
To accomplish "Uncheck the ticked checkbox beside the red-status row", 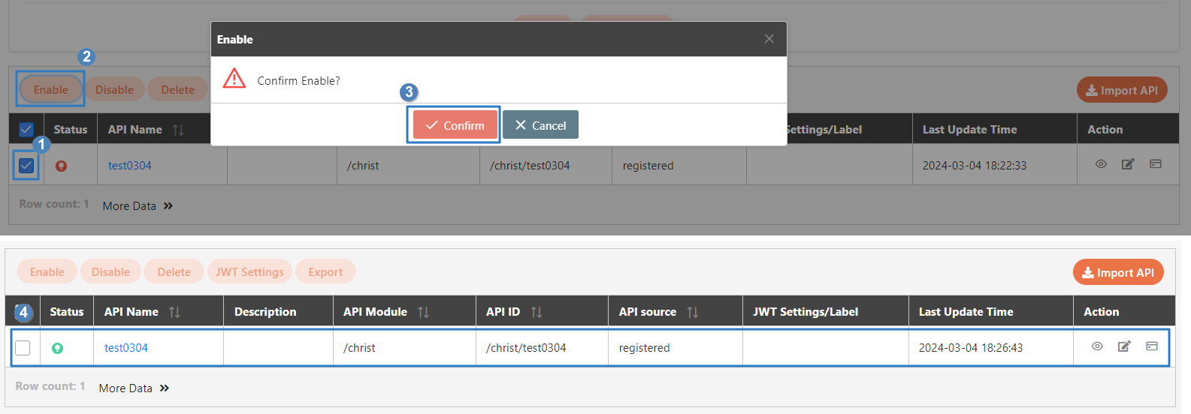I will point(26,166).
